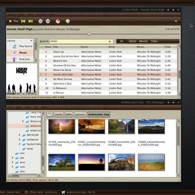The height and width of the screenshot is (195, 195).
Task: Open Podcasts in the library sidebar
Action: pyautogui.click(x=20, y=59)
